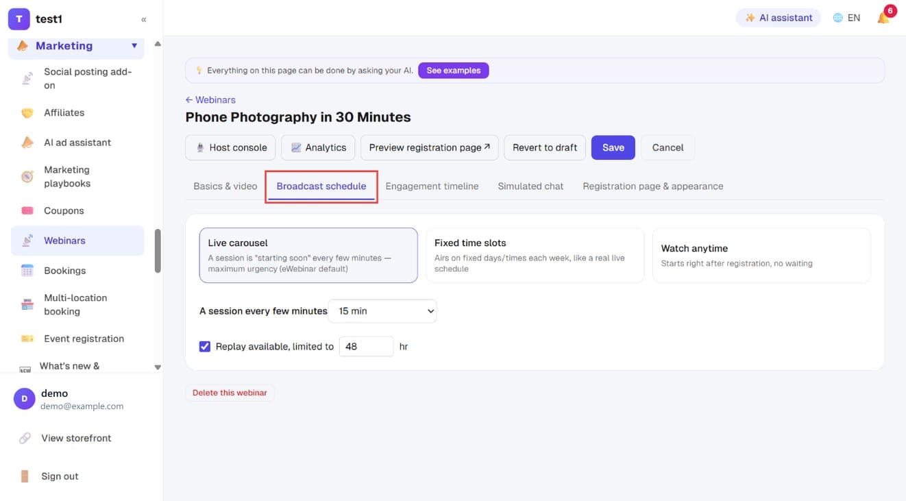Screen dimensions: 906x501
Task: Click the Social posting add-on icon
Action: (27, 79)
